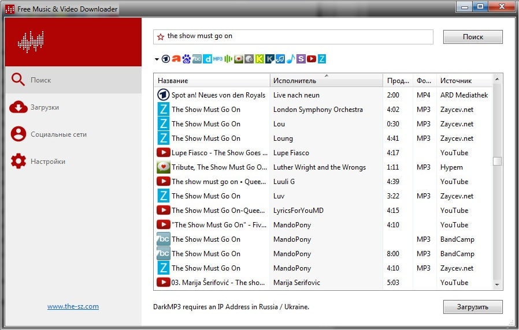519x330 pixels.
Task: Click the favorites star in search box
Action: tap(161, 37)
